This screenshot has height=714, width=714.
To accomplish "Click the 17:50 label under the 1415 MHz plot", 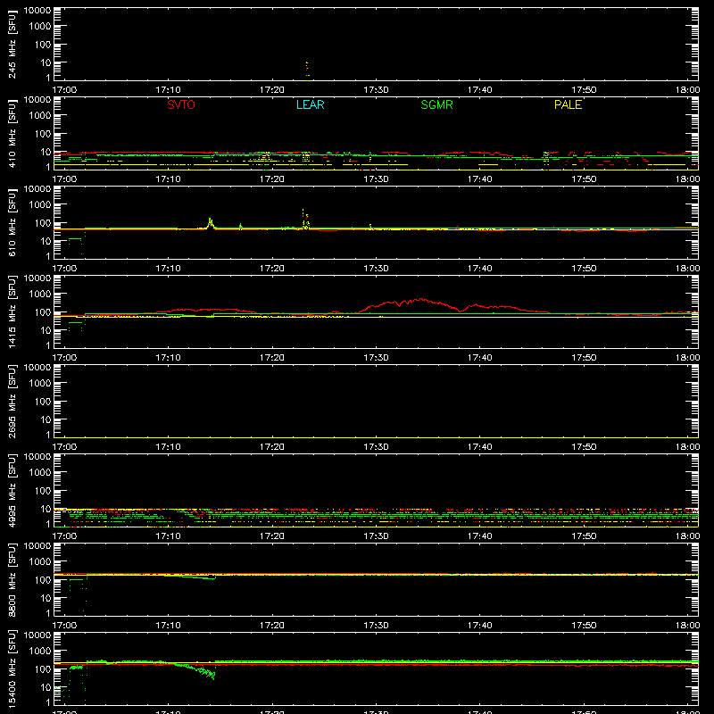I will pos(584,358).
